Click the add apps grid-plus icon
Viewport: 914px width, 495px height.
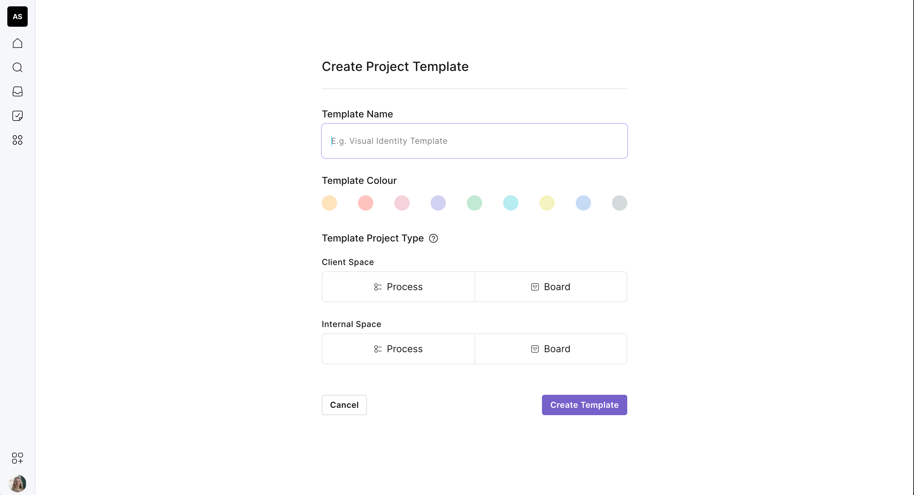(18, 458)
